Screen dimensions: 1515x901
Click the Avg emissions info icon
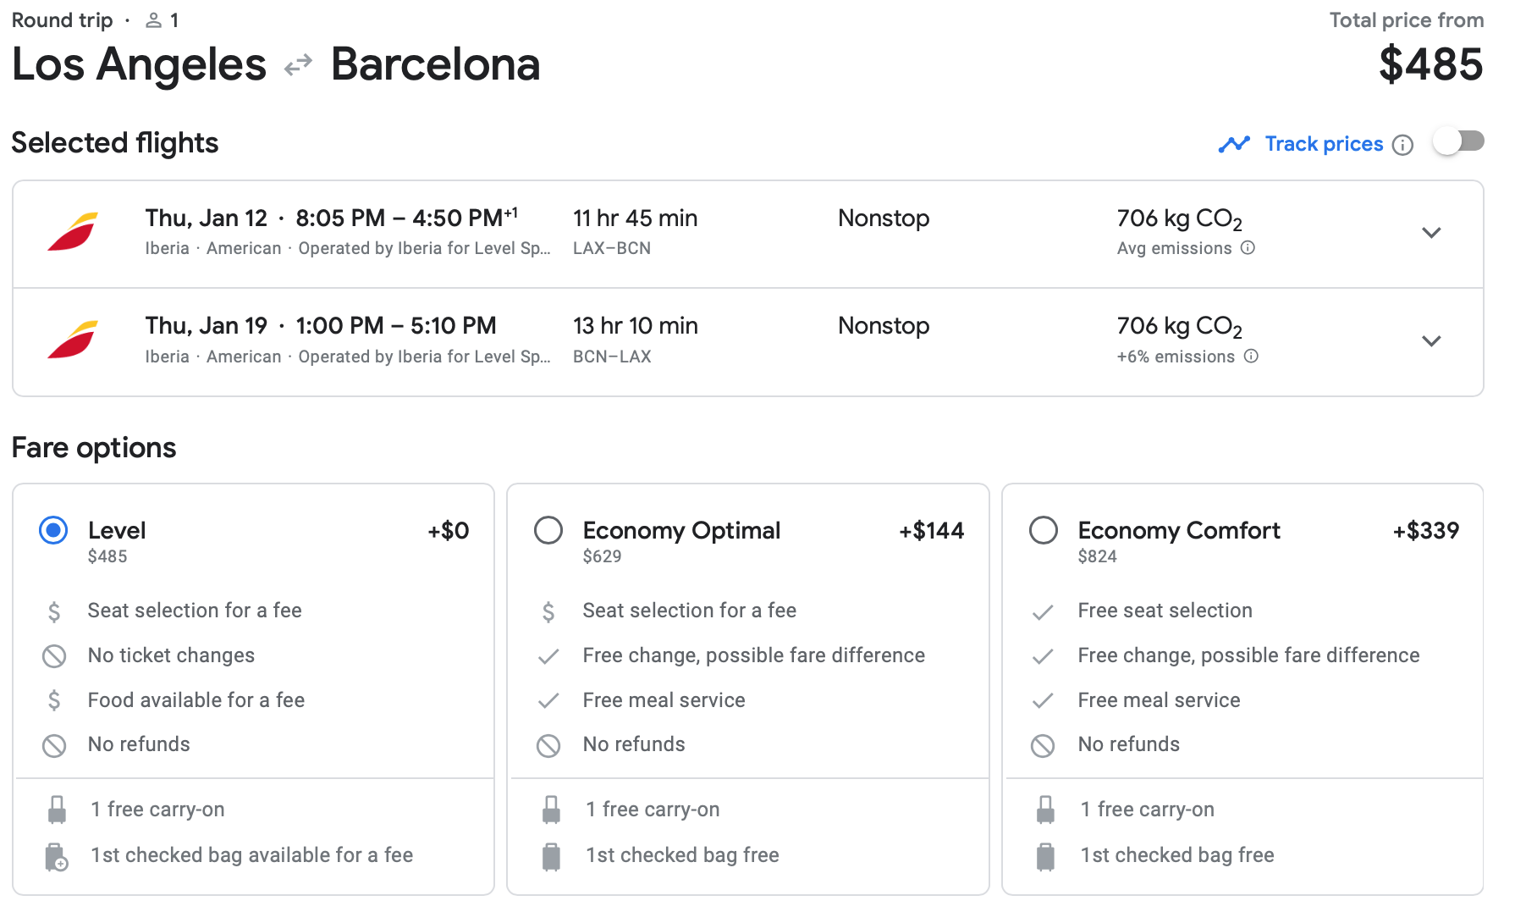pyautogui.click(x=1248, y=248)
